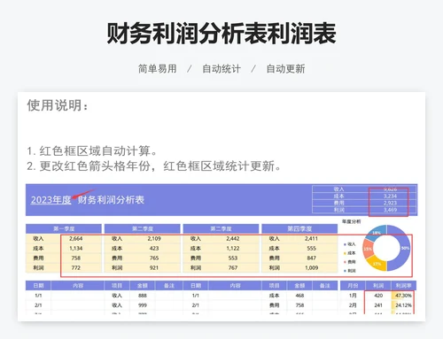Select the 利润 value 767
443x339 pixels.
(x=233, y=268)
